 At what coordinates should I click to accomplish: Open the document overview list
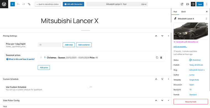coord(29,4)
